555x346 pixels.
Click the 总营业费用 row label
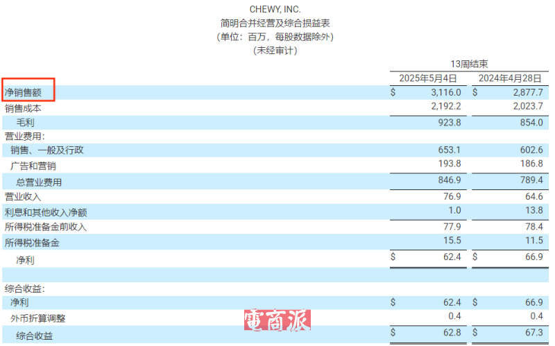[39, 182]
